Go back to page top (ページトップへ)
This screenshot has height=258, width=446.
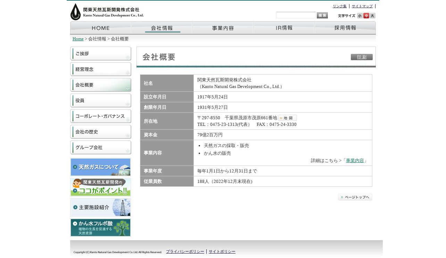pos(355,197)
